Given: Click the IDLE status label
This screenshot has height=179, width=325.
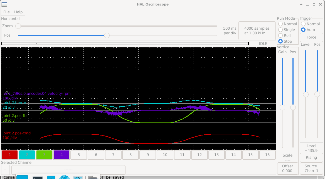Looking at the screenshot, I should pos(263,44).
